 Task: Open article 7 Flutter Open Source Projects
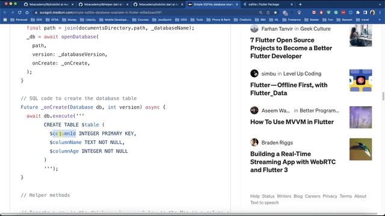[x=291, y=48]
